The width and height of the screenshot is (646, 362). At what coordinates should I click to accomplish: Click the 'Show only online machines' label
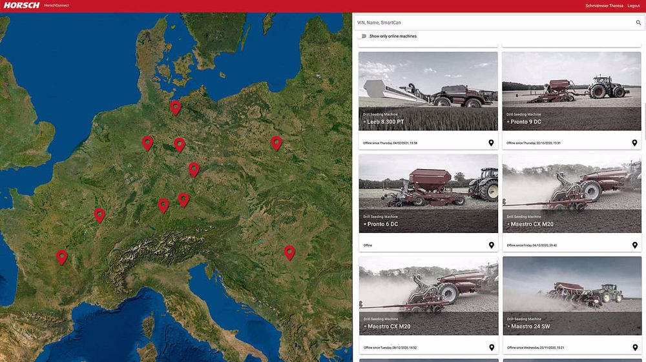click(393, 36)
